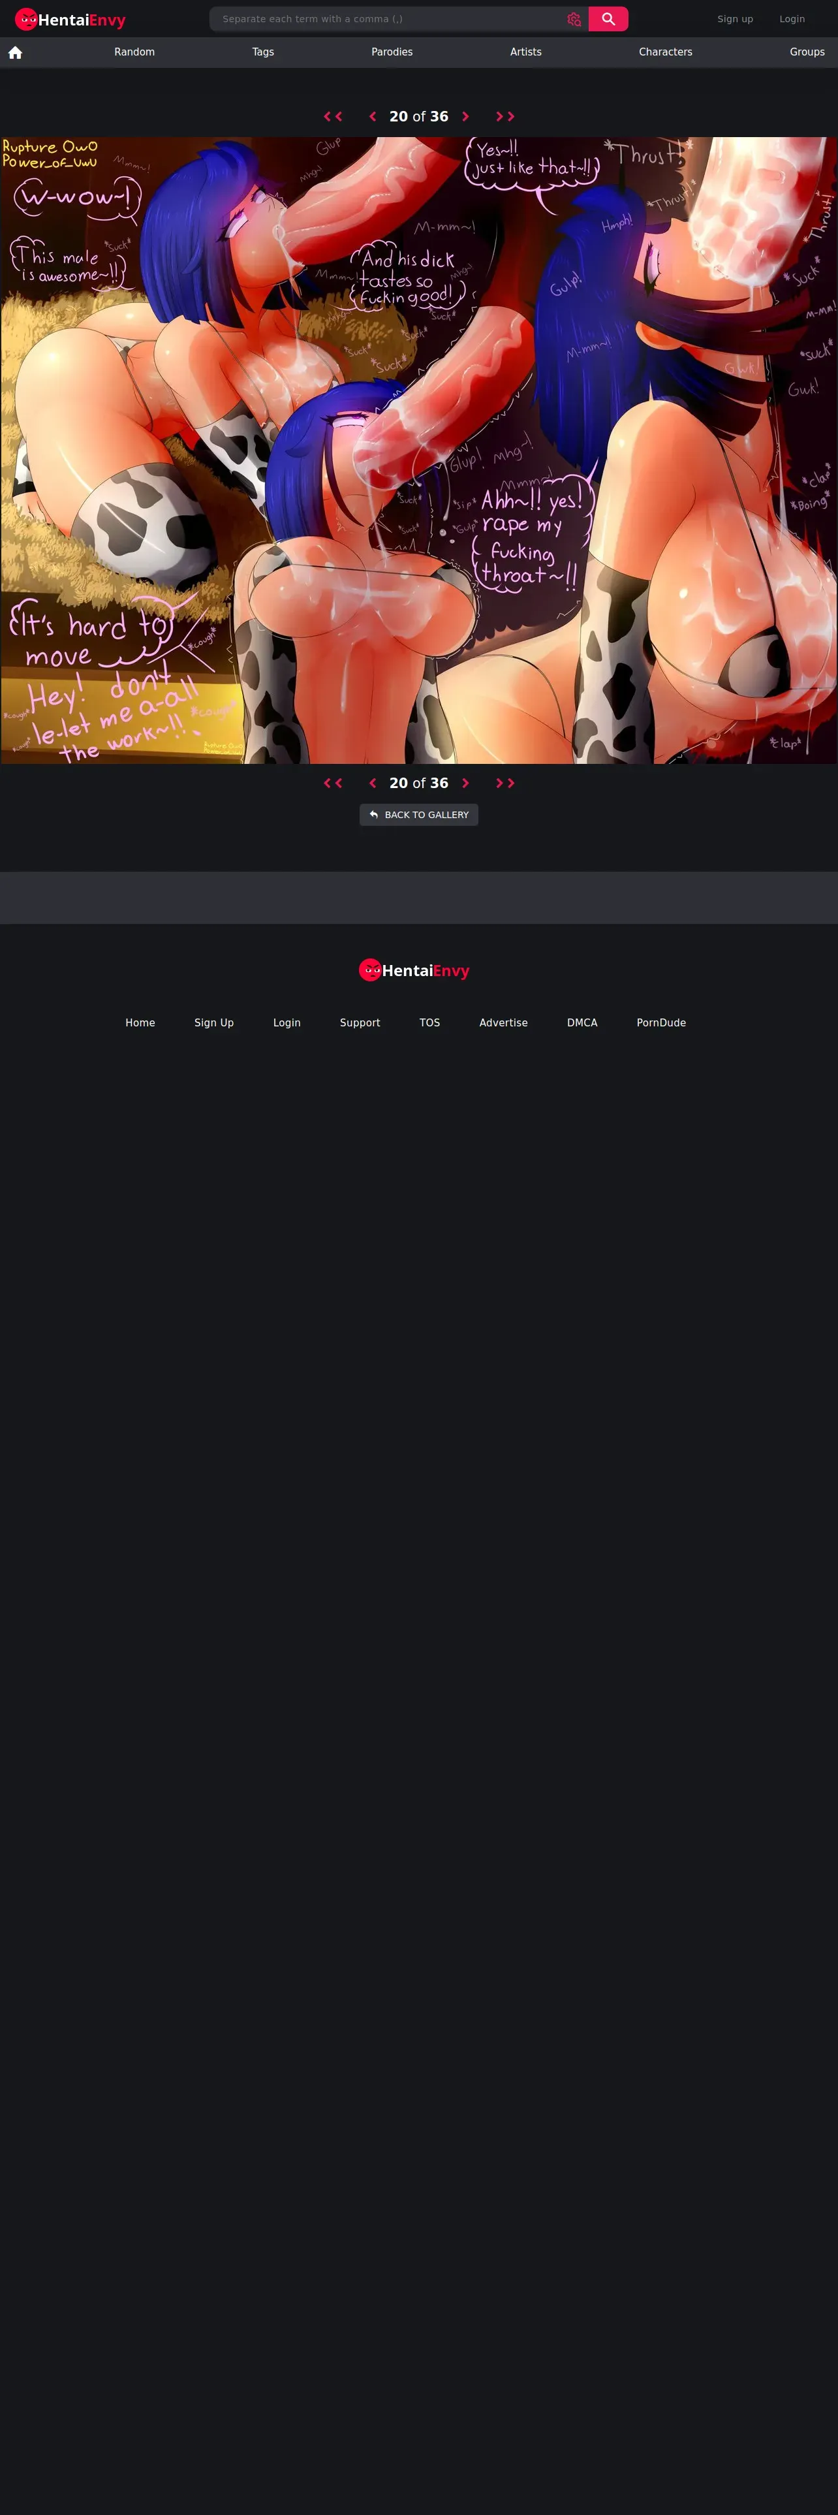Image resolution: width=838 pixels, height=2515 pixels.
Task: Jump to first page using bottom double-left arrows
Action: click(333, 783)
